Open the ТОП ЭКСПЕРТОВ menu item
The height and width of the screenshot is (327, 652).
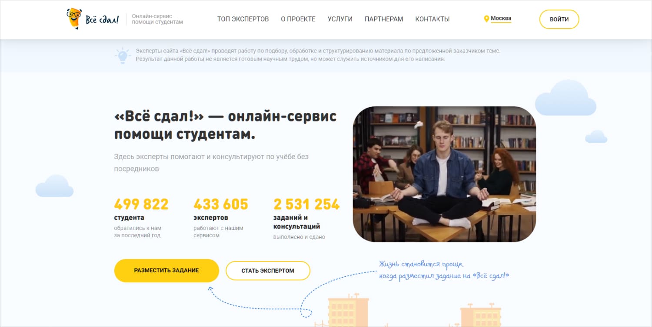[243, 19]
